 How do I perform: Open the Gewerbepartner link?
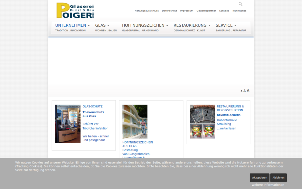[x=206, y=11]
